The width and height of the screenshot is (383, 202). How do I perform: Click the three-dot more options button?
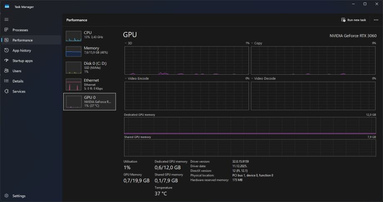[376, 20]
